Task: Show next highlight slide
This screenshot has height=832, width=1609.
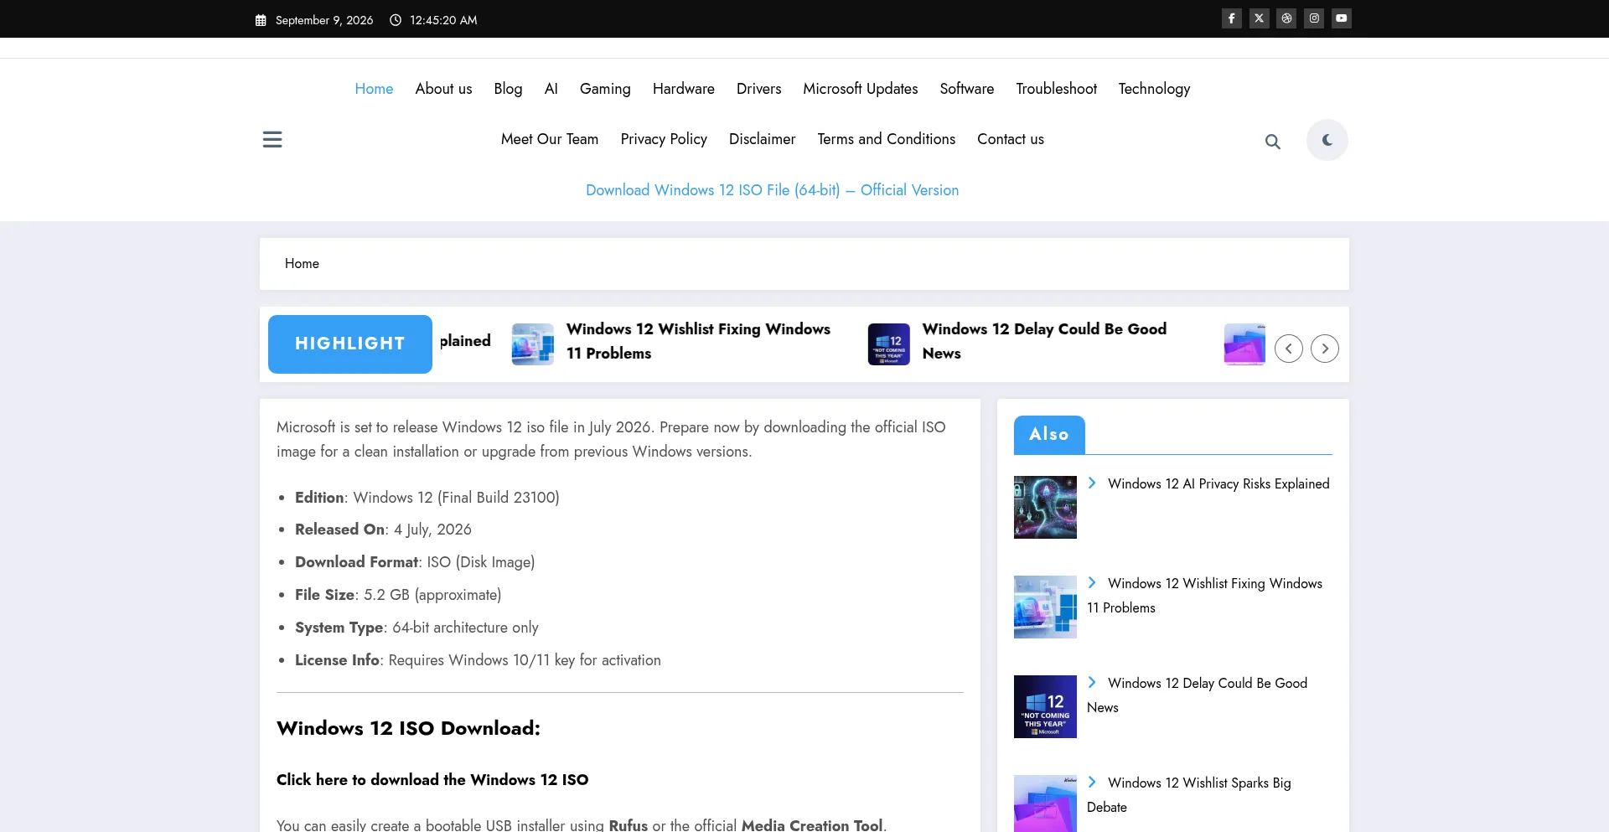Action: [1325, 349]
